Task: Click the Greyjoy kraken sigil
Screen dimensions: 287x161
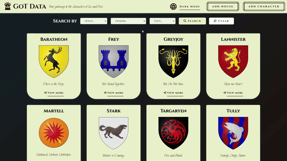Action: [x=173, y=62]
